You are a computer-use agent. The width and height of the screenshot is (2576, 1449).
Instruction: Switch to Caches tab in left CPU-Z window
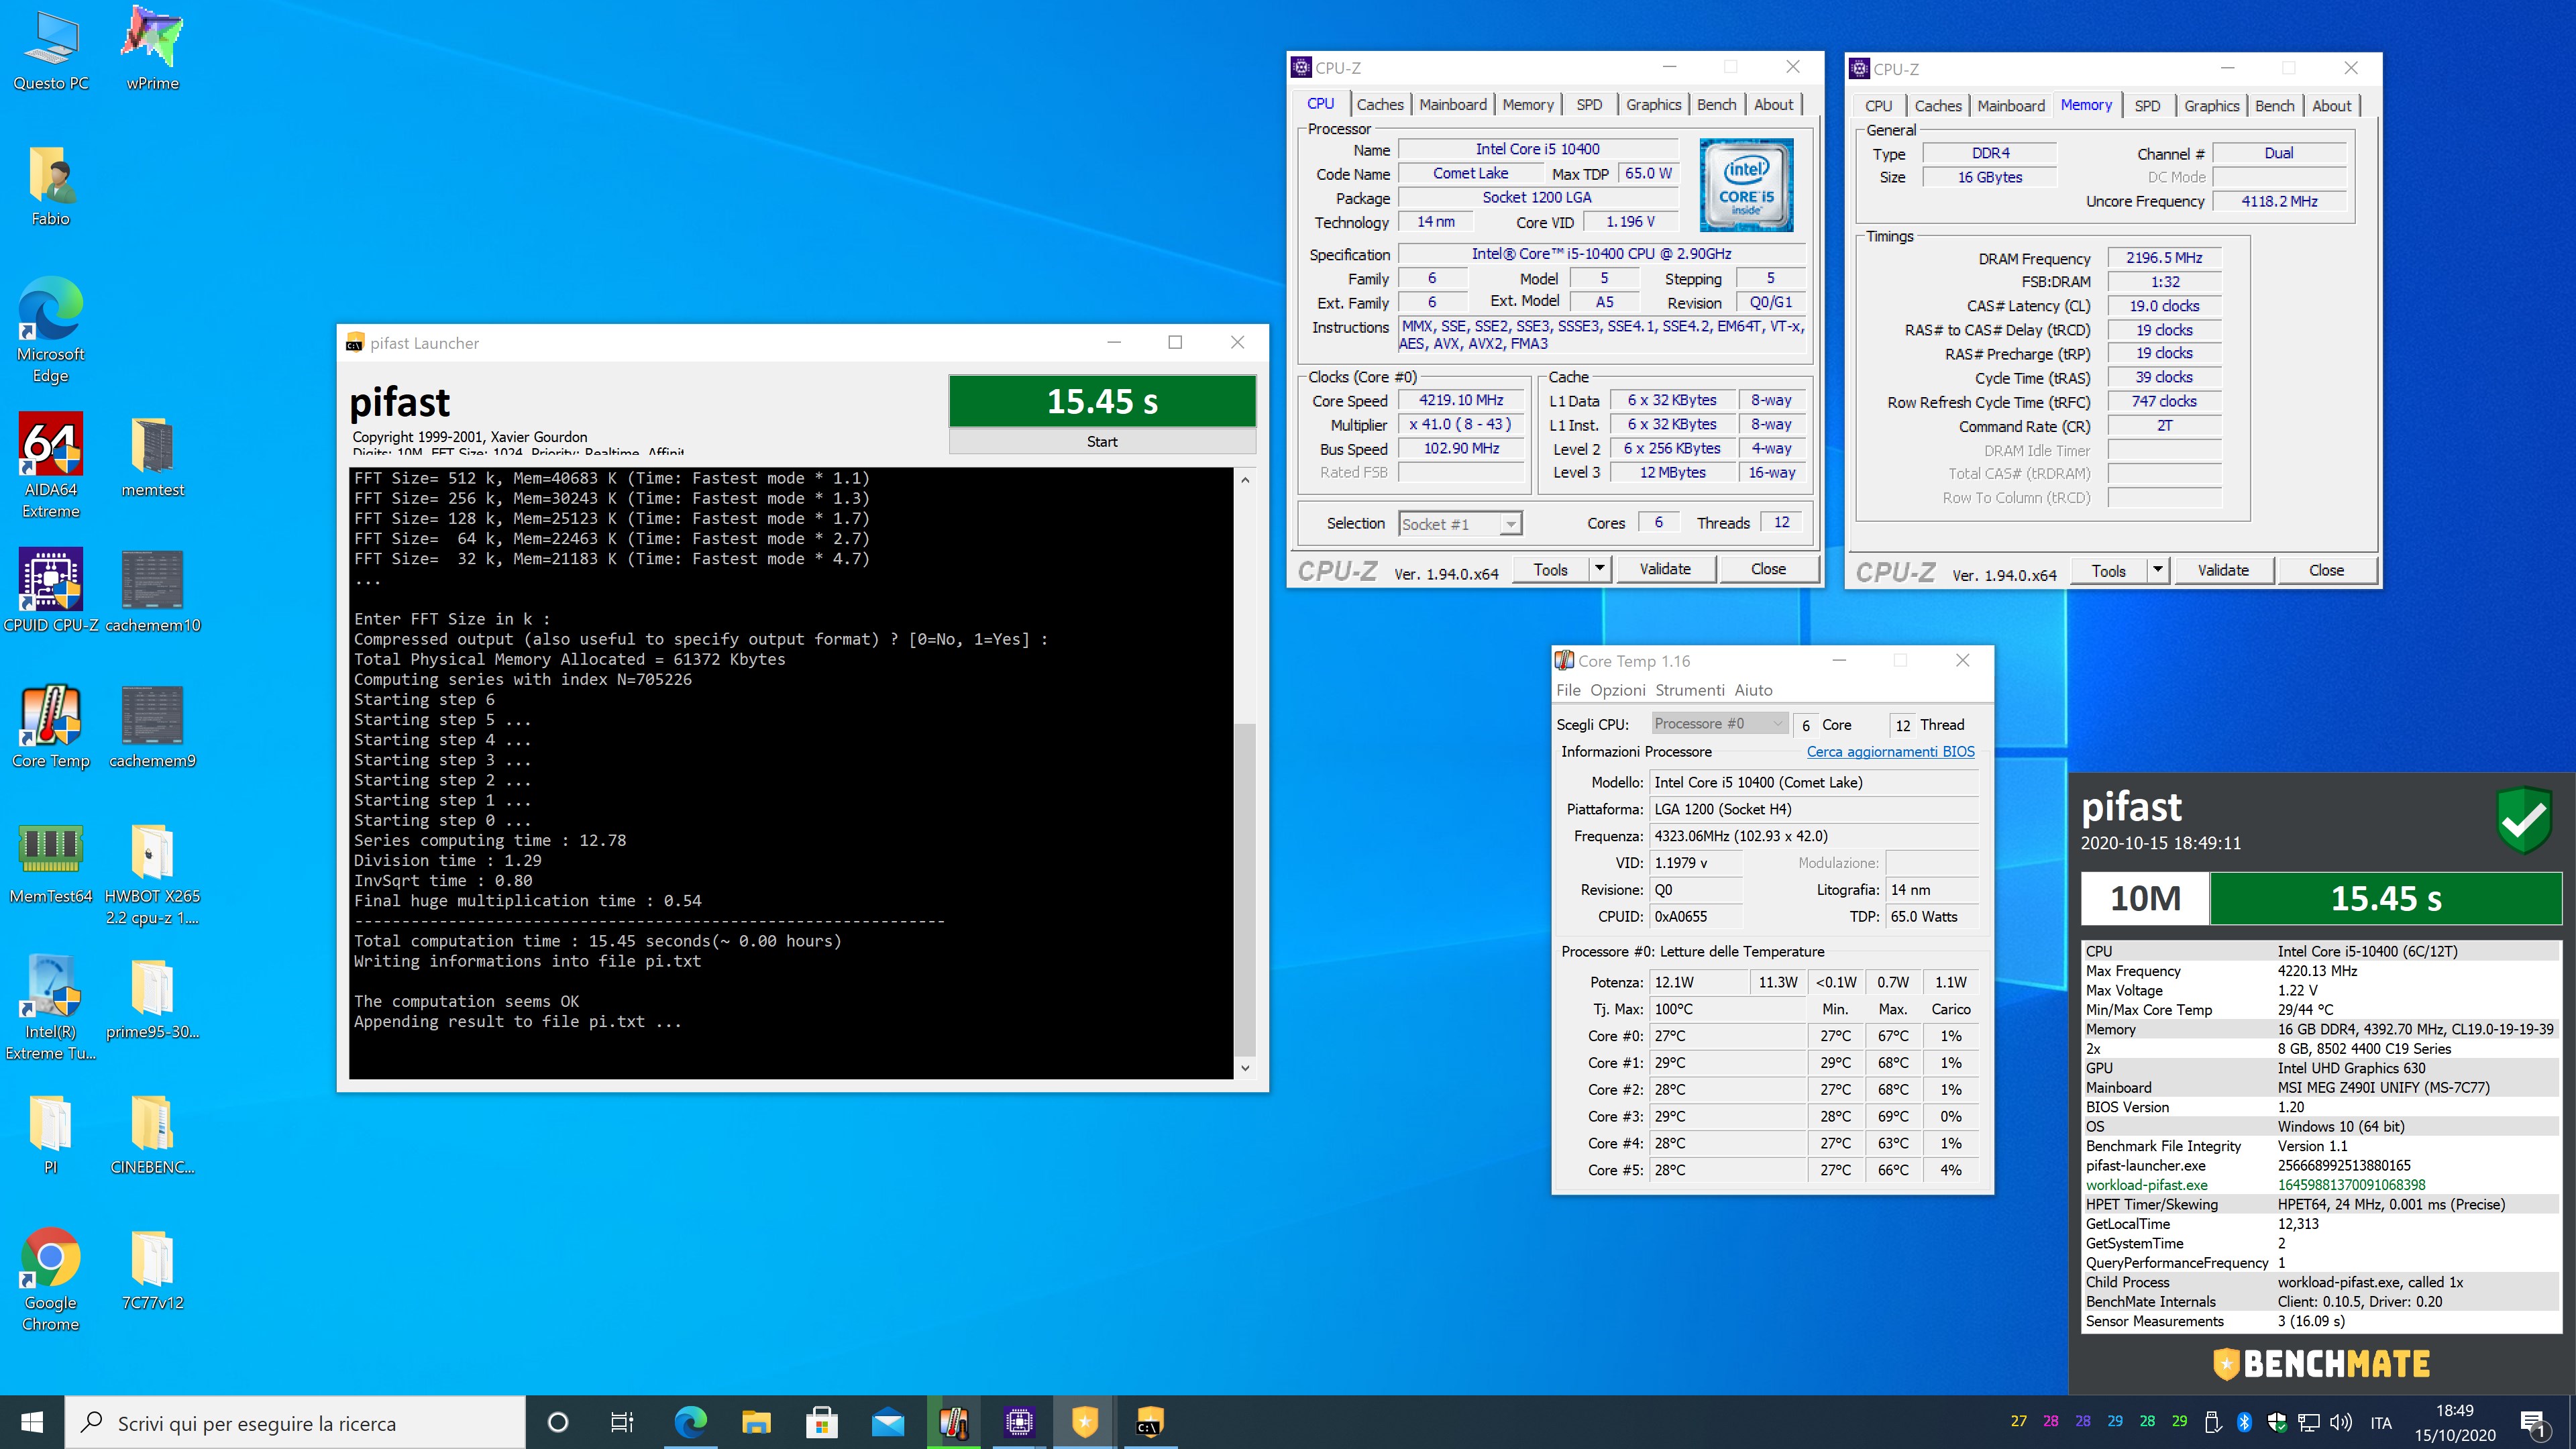(x=1380, y=104)
